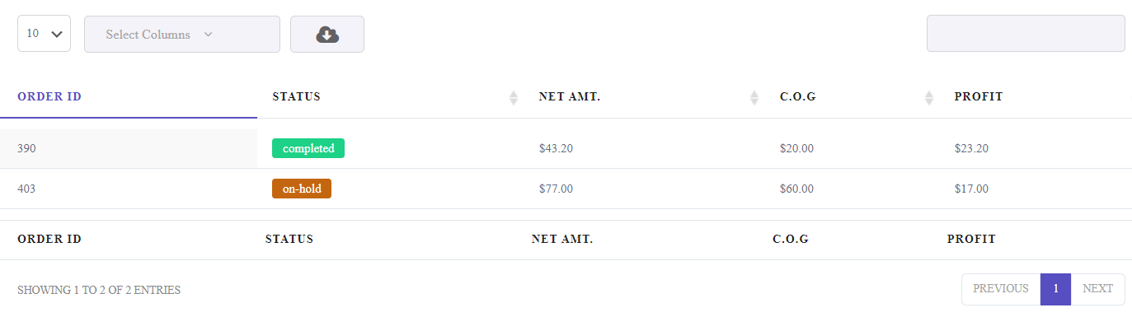Select order ID 403 cell
Screen dimensions: 1132x331
pos(129,189)
